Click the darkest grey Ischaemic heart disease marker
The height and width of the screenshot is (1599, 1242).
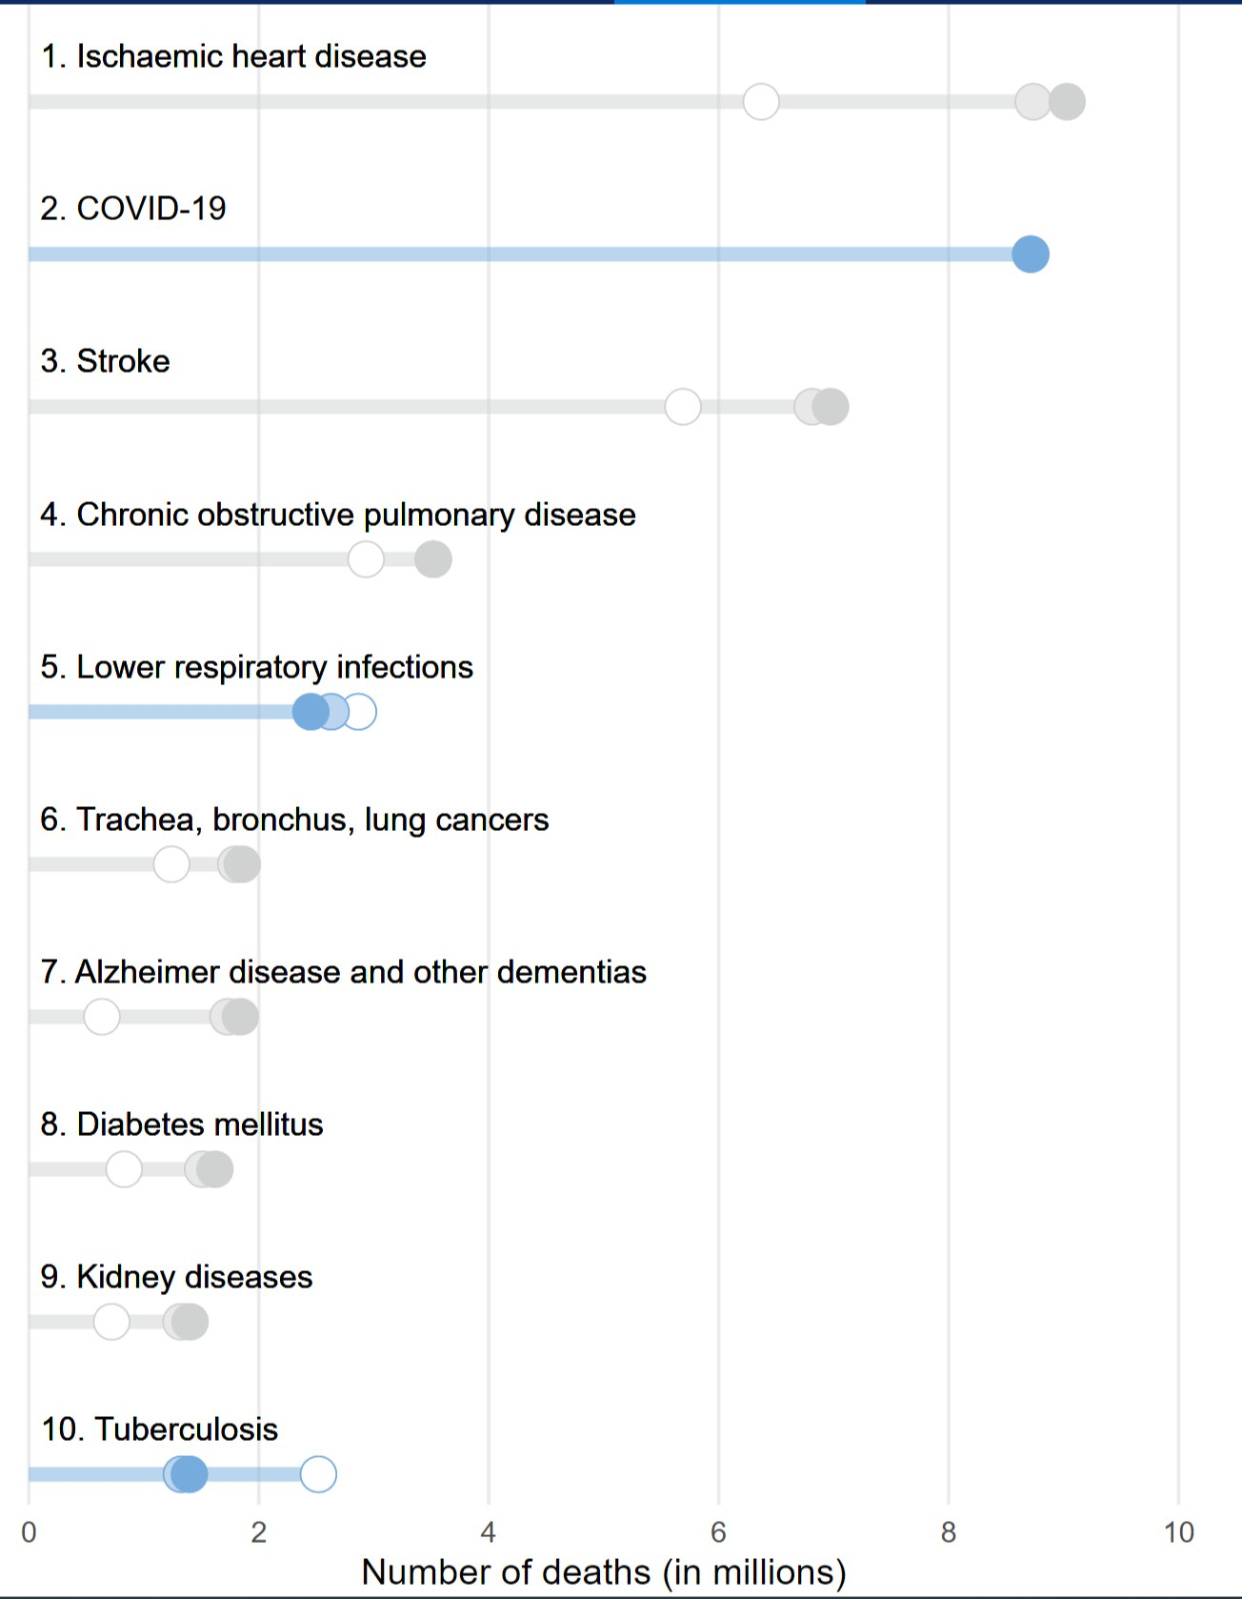[x=1067, y=101]
